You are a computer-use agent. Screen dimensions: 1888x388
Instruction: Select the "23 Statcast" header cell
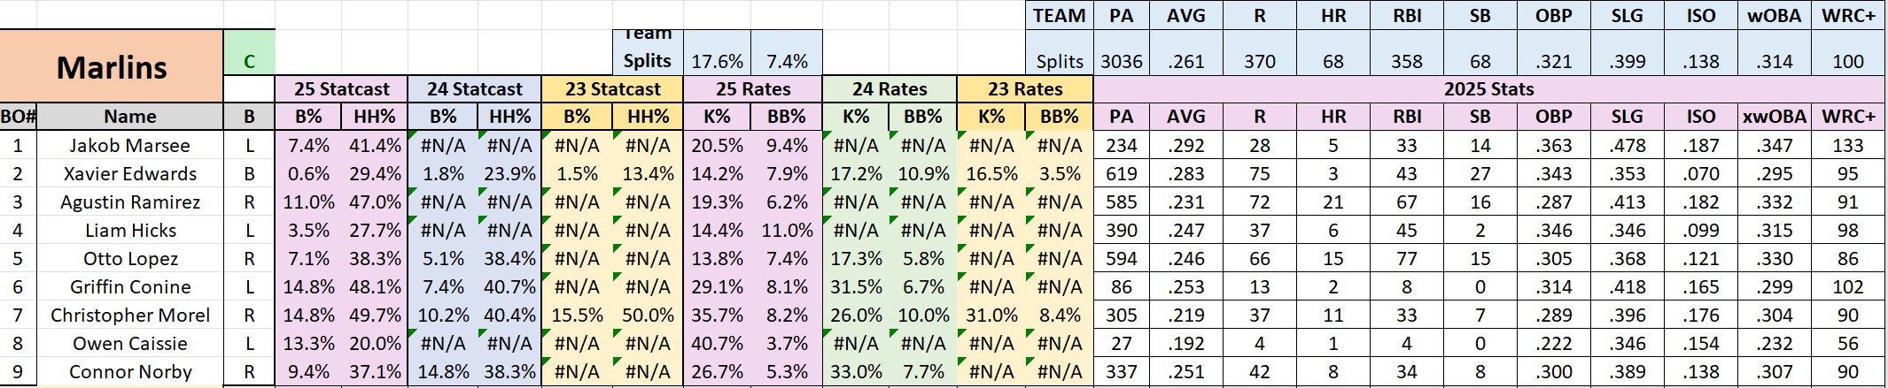coord(612,89)
